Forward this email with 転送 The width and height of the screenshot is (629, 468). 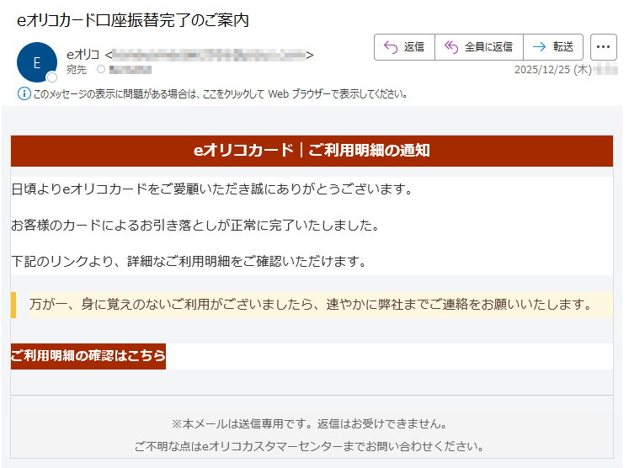[x=553, y=47]
